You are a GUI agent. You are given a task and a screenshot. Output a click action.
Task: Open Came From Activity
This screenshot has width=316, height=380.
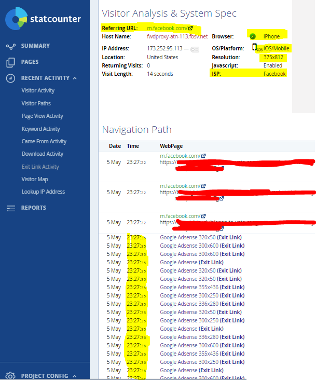pos(44,142)
